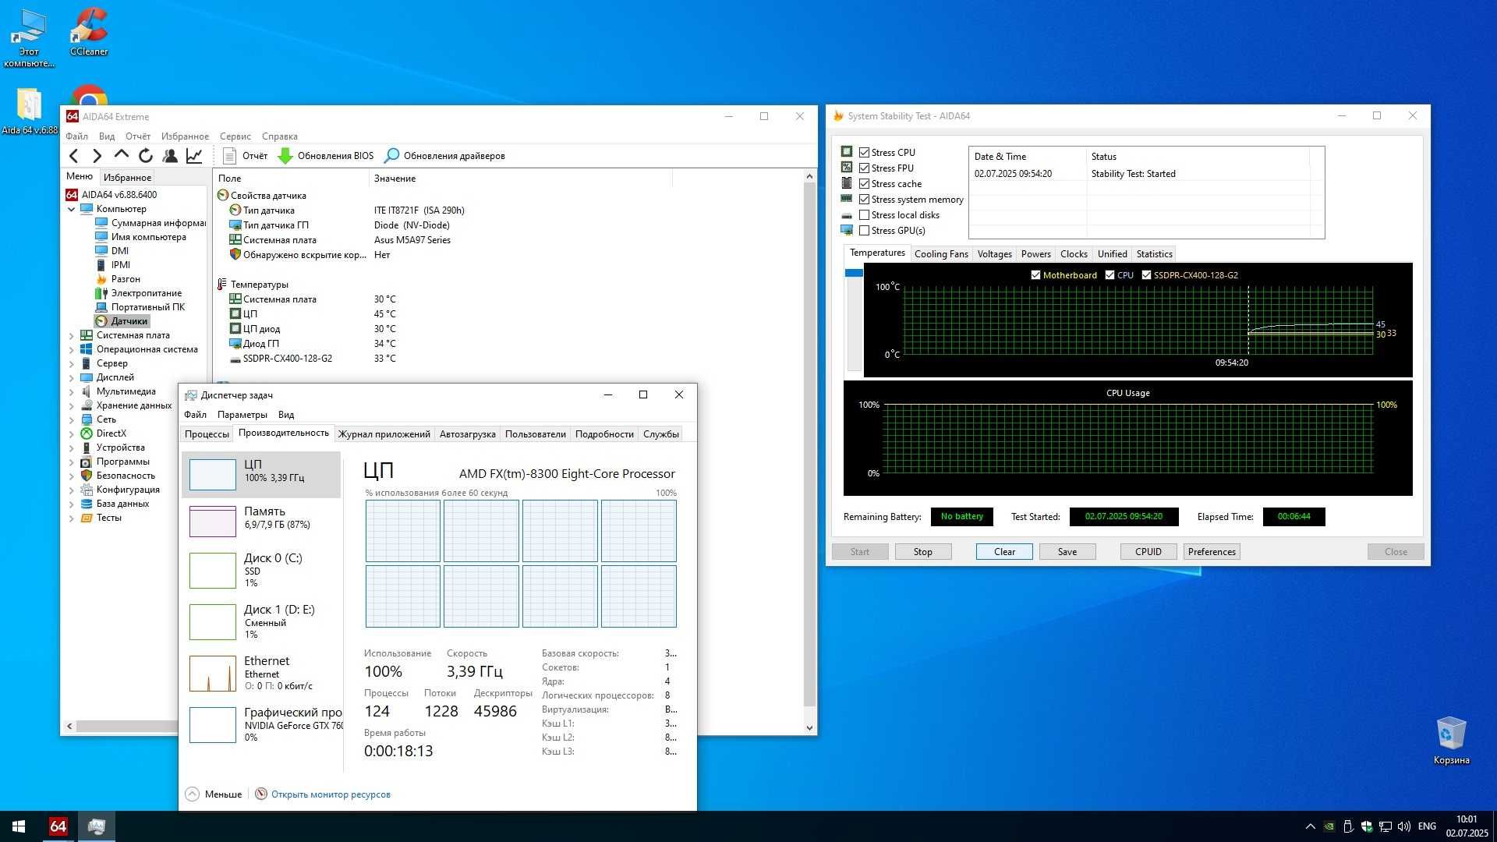Viewport: 1497px width, 842px height.
Task: Click the AIDA64 Back navigation arrow
Action: tap(74, 156)
